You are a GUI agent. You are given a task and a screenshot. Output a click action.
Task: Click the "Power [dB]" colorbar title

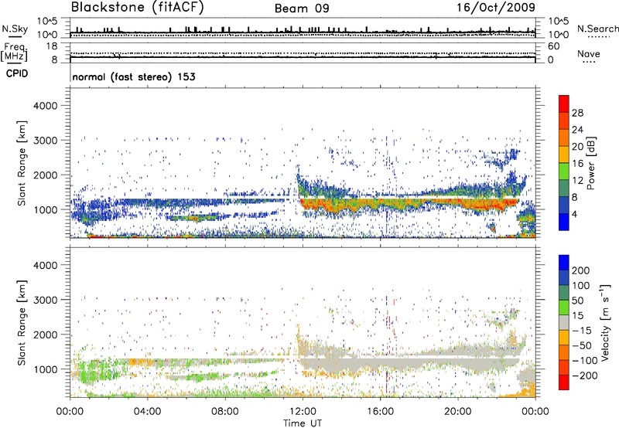point(590,163)
